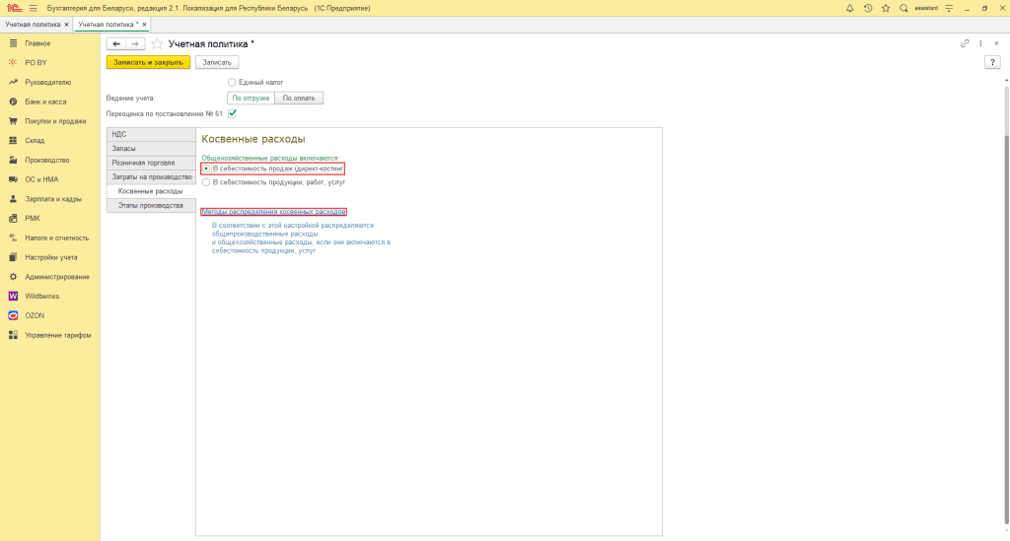Screen dimensions: 1010x541
Task: Open the service settings menu near assistant
Action: [x=949, y=8]
